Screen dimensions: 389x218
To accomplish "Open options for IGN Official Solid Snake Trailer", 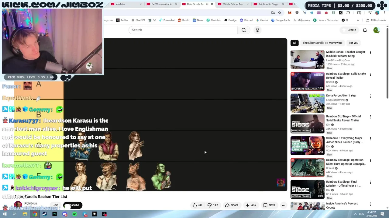I will (370, 117).
